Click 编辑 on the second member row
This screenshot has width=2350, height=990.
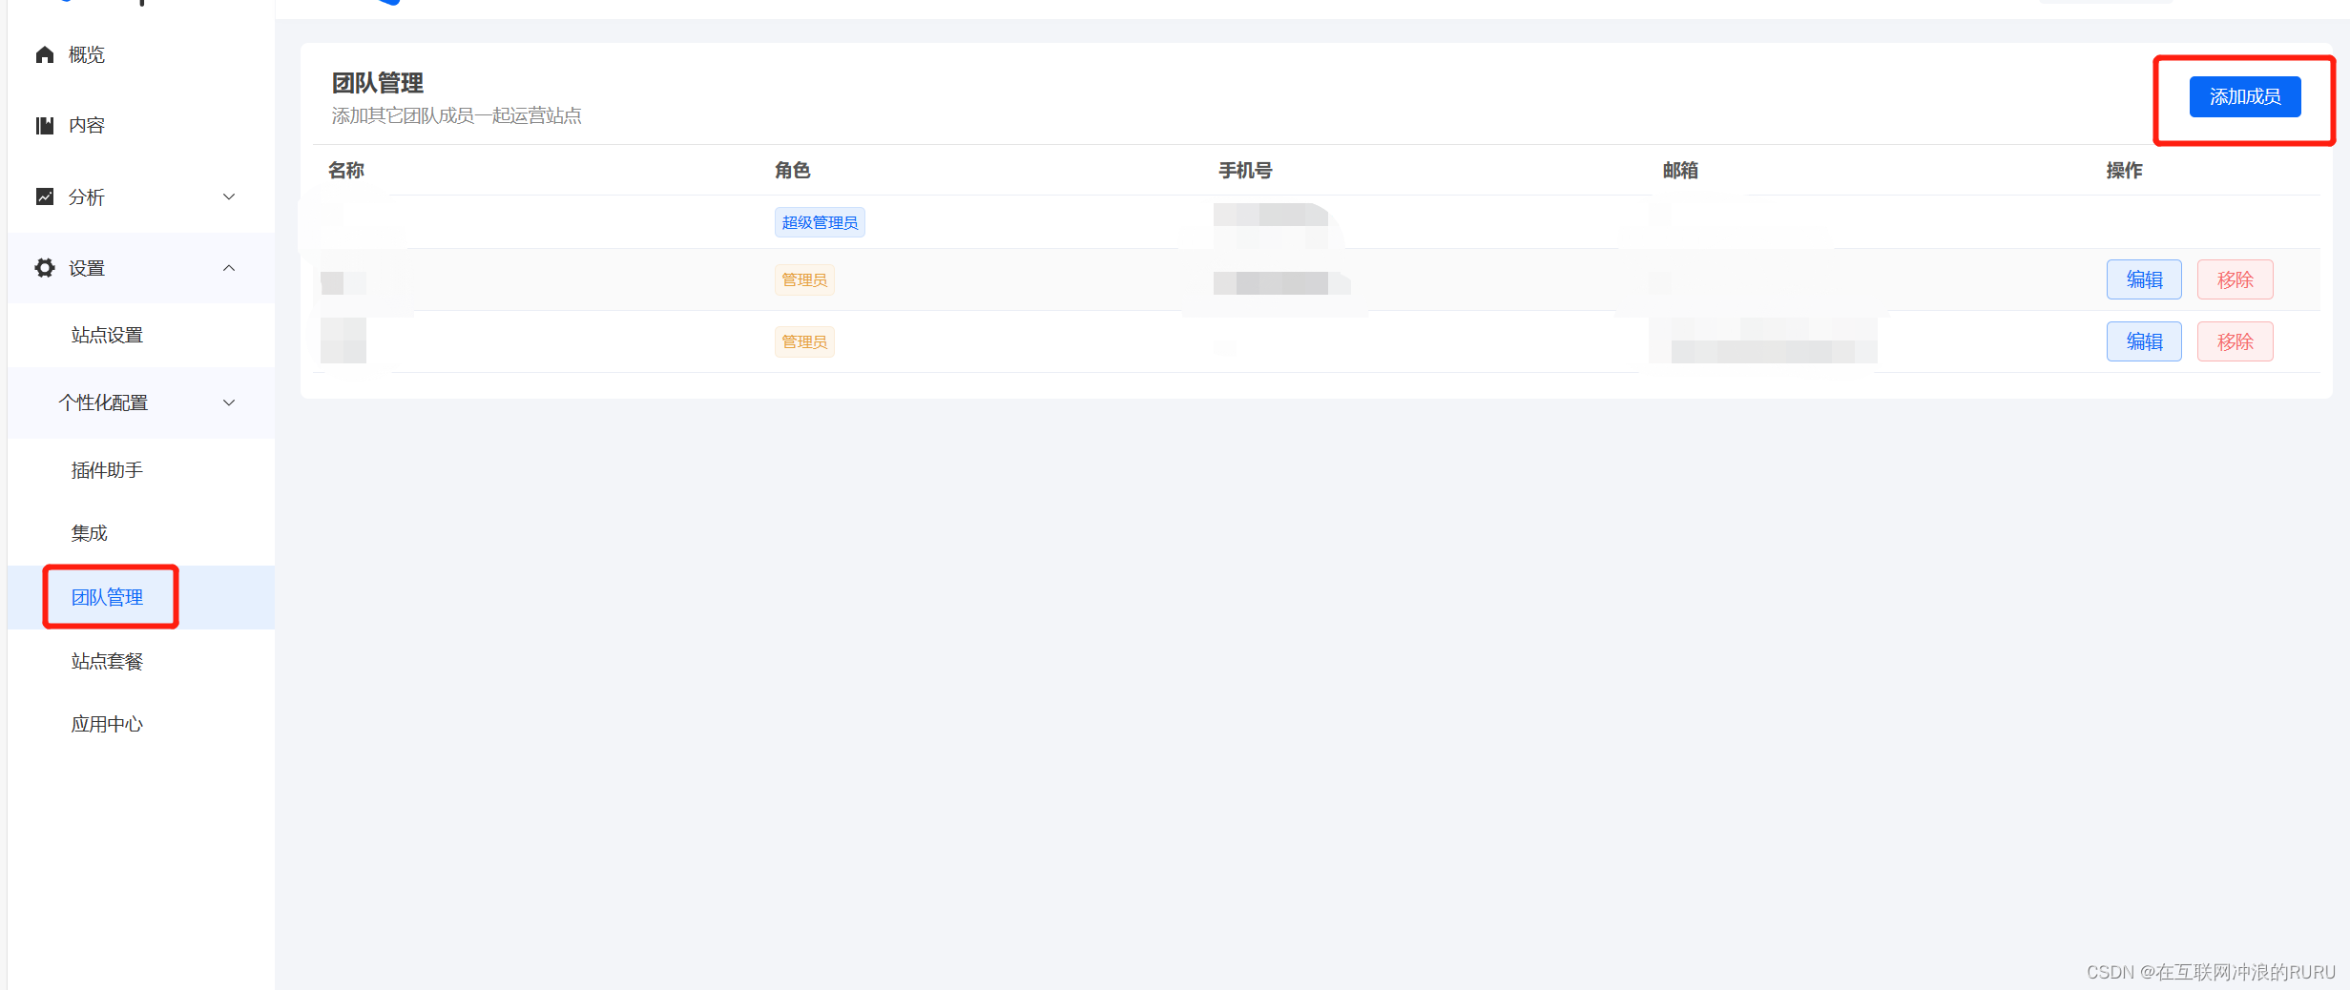click(2144, 278)
